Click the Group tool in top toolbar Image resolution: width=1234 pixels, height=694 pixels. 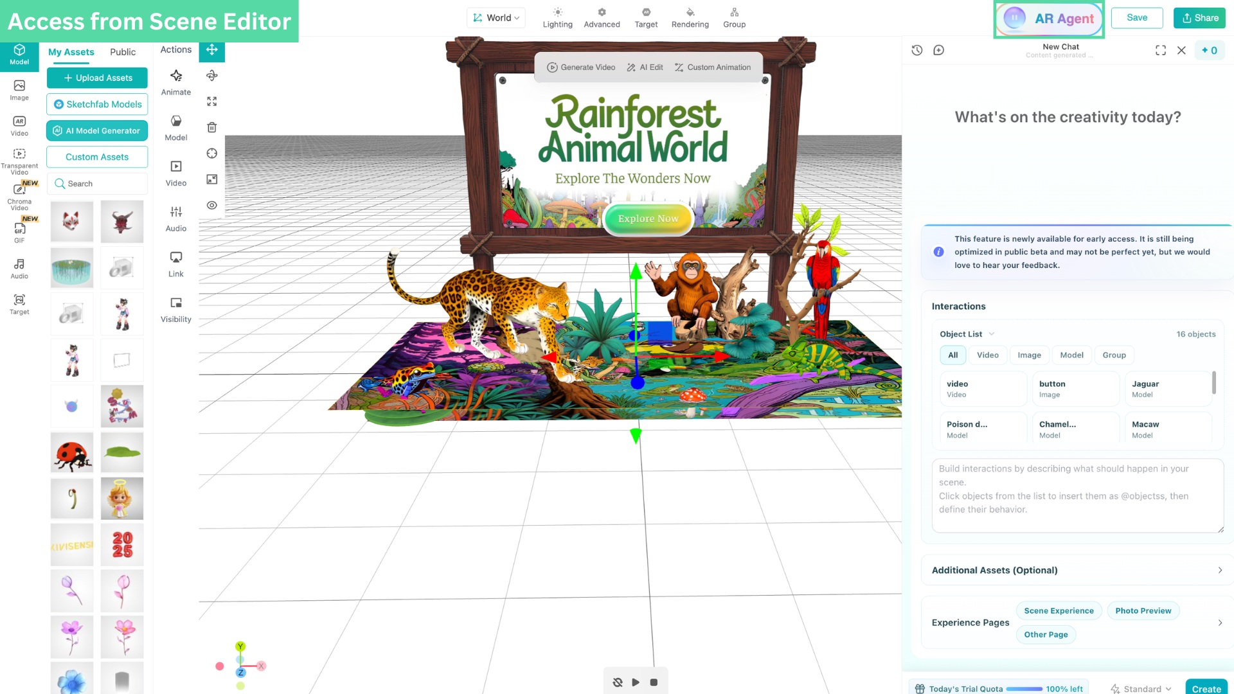click(735, 18)
